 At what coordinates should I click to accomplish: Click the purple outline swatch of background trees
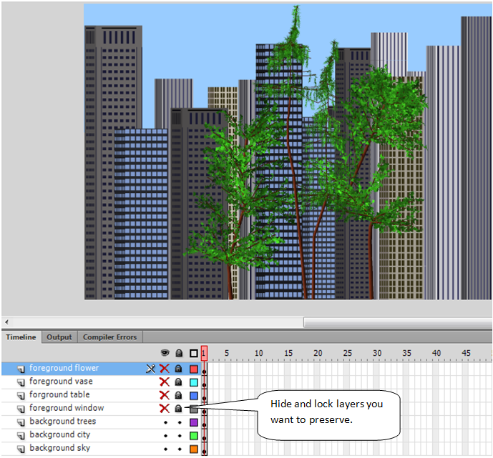pyautogui.click(x=194, y=422)
